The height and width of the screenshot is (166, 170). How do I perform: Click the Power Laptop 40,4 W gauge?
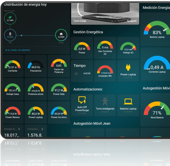click(36, 112)
